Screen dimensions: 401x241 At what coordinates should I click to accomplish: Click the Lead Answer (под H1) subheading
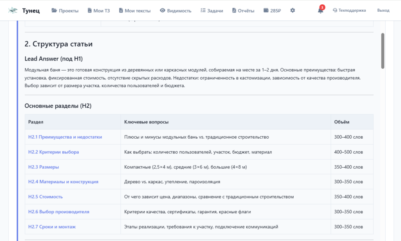(x=53, y=59)
